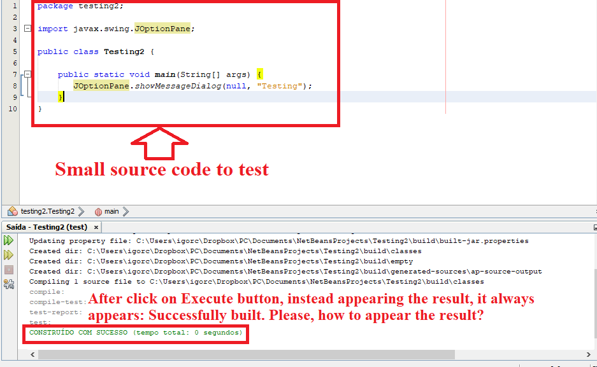This screenshot has height=367, width=597.
Task: Click the javax.swing package text
Action: (101, 29)
